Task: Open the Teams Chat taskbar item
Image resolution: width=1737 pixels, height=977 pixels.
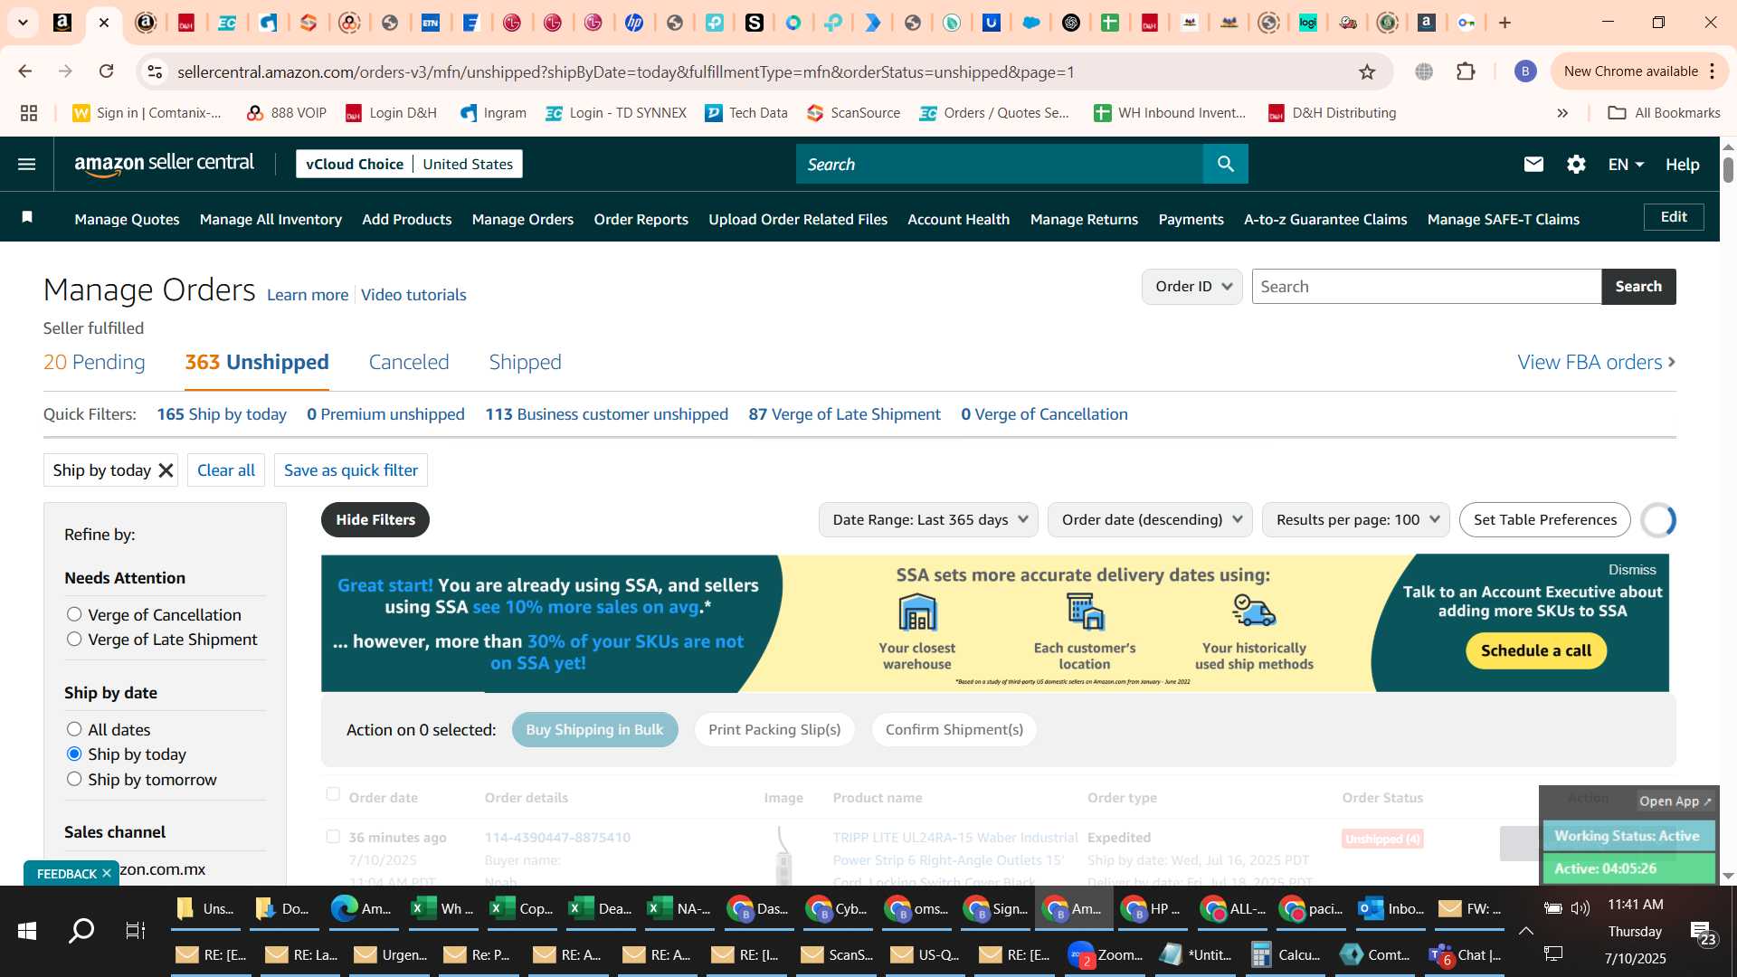Action: click(1465, 954)
